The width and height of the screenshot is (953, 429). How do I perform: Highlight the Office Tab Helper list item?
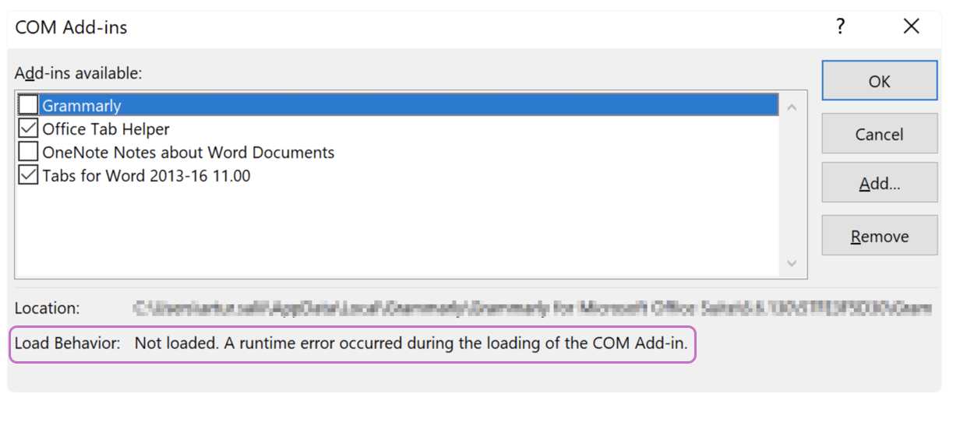click(105, 128)
